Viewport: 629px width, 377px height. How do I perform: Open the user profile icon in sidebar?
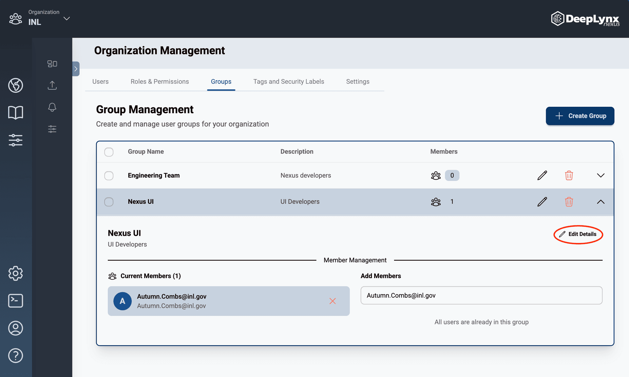[15, 328]
